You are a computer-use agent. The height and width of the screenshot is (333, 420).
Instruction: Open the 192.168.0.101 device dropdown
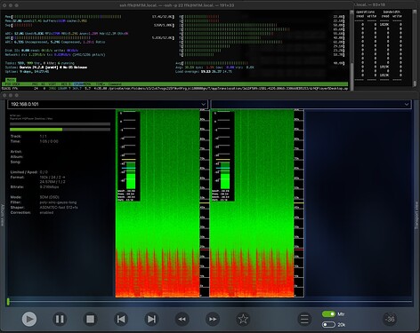(x=108, y=104)
